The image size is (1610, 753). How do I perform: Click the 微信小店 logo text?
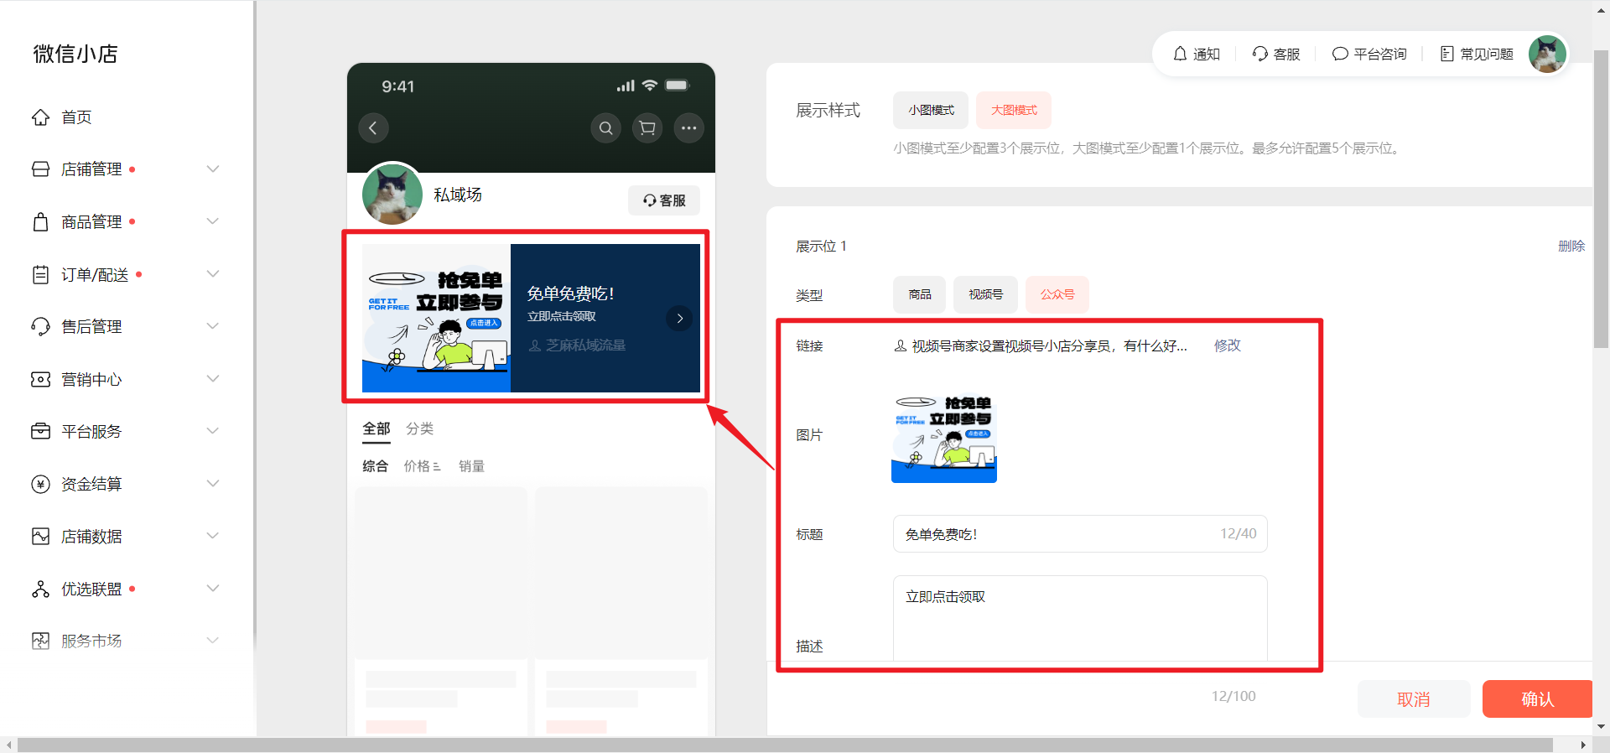pyautogui.click(x=75, y=55)
